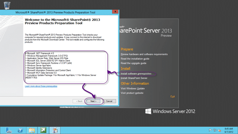Switch to the green arrow taskbar app
The image size is (238, 134).
pyautogui.click(x=43, y=130)
